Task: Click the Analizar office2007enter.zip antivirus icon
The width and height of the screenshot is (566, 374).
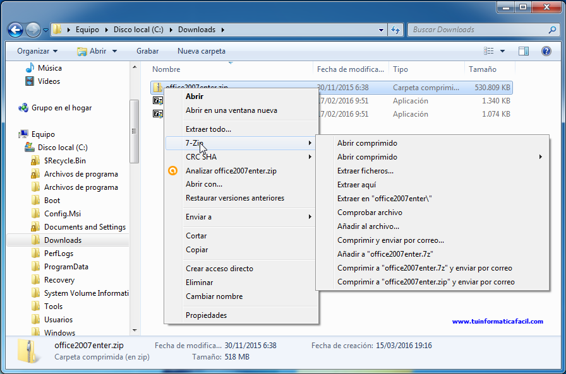Action: pyautogui.click(x=173, y=171)
